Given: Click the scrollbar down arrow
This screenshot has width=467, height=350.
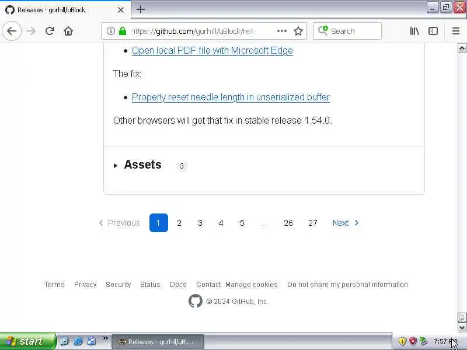Looking at the screenshot, I should 462,328.
